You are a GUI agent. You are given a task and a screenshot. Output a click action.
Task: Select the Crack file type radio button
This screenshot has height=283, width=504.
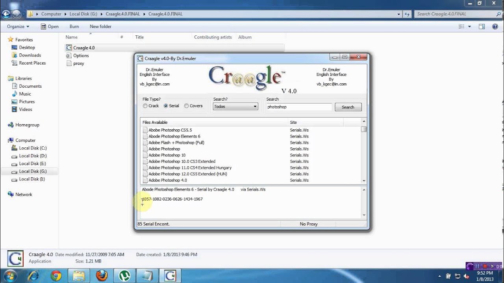[x=145, y=106]
